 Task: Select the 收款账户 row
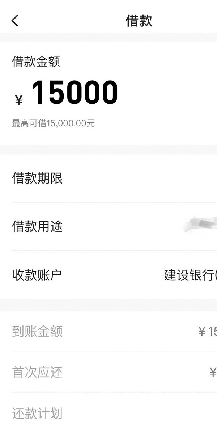point(109,275)
